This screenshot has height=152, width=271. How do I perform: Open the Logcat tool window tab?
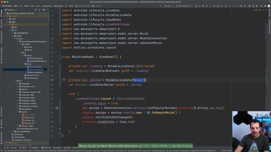click(58, 148)
